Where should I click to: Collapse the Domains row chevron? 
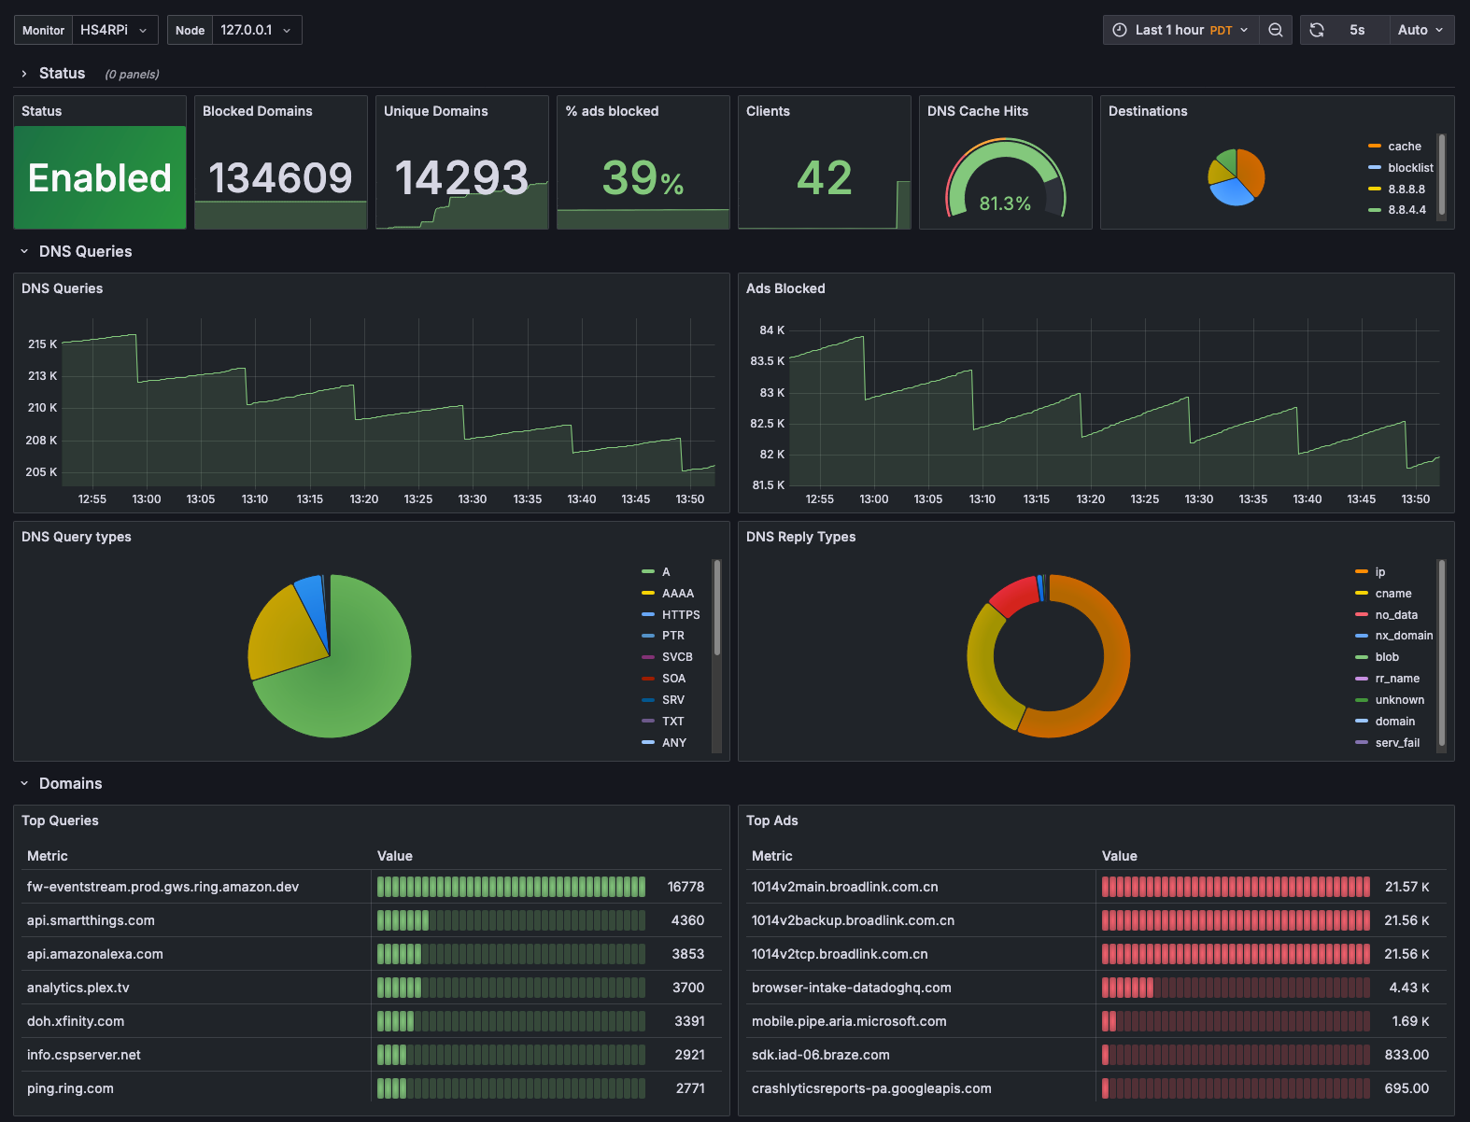coord(24,783)
